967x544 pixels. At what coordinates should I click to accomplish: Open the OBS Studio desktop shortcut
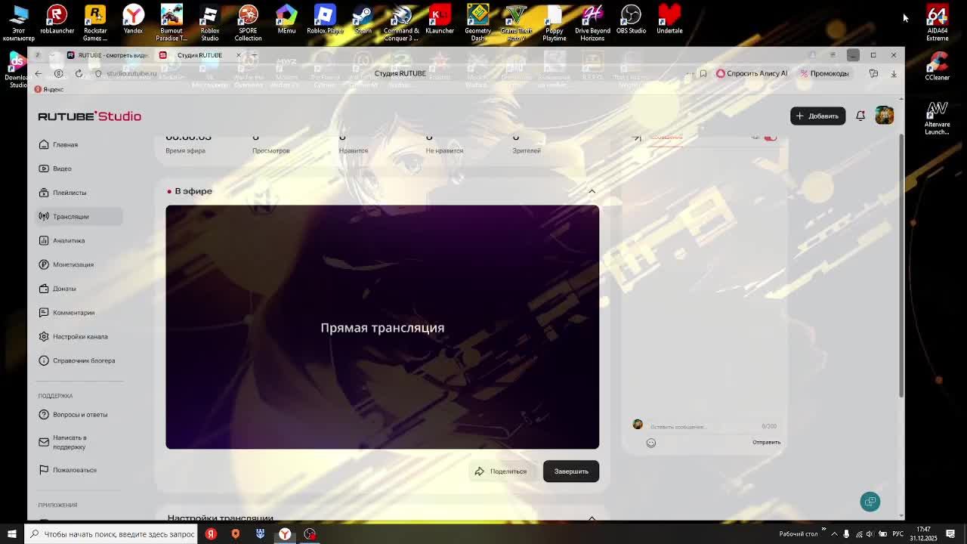[631, 20]
